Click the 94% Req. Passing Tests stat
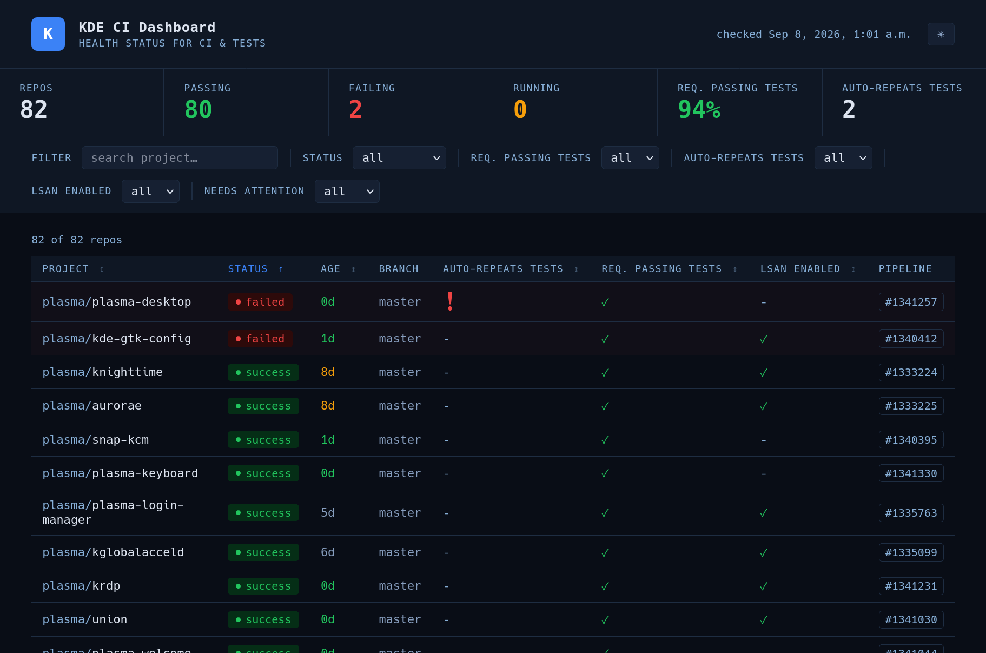The height and width of the screenshot is (653, 986). click(699, 110)
